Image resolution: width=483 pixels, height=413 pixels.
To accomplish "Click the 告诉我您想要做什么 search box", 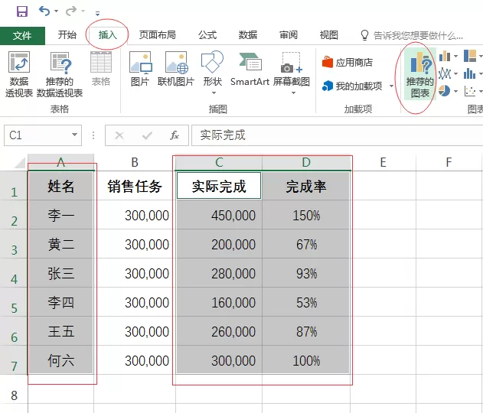I will coord(412,36).
